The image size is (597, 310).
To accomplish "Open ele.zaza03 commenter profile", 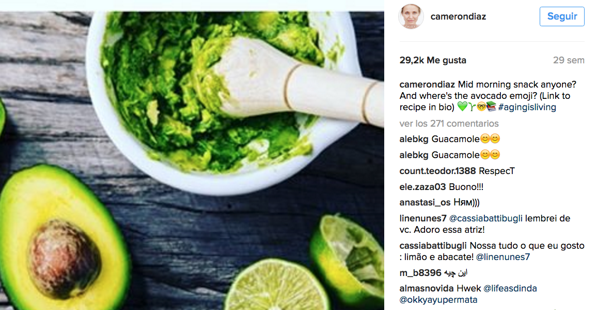I will tap(422, 187).
